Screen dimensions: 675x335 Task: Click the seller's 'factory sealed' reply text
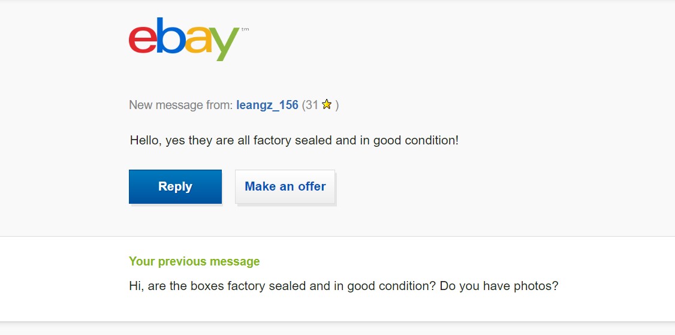point(293,140)
